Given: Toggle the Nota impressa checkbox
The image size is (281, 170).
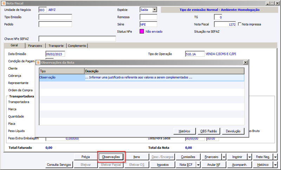Looking at the screenshot, I should (x=240, y=24).
